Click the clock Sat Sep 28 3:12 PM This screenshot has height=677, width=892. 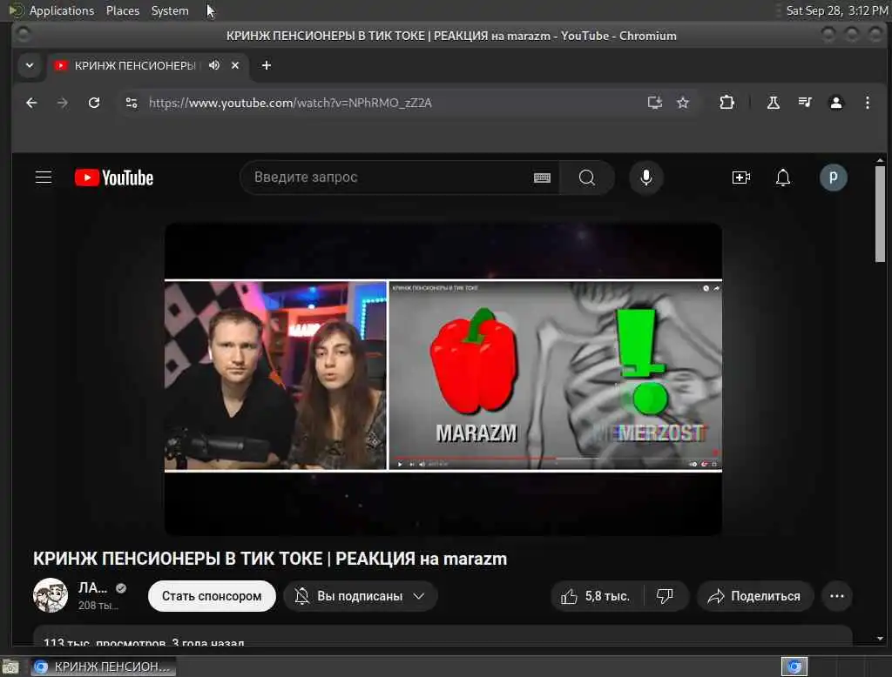836,10
